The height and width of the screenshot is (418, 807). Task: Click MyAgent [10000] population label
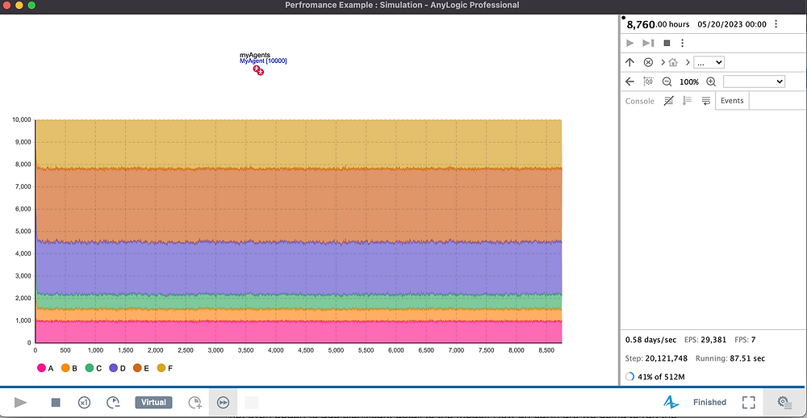(x=263, y=61)
